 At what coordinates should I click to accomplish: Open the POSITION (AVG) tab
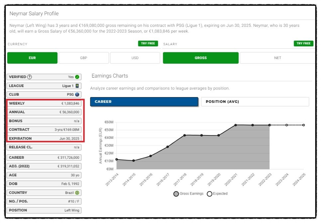[255, 102]
